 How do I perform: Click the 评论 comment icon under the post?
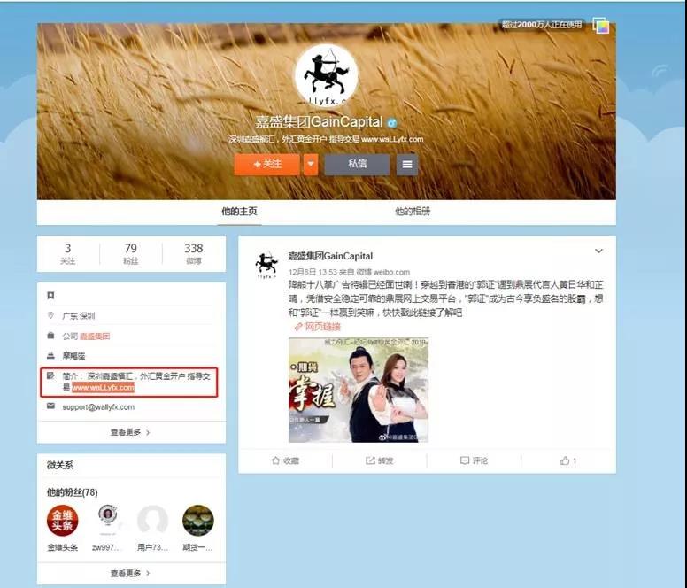pos(465,460)
